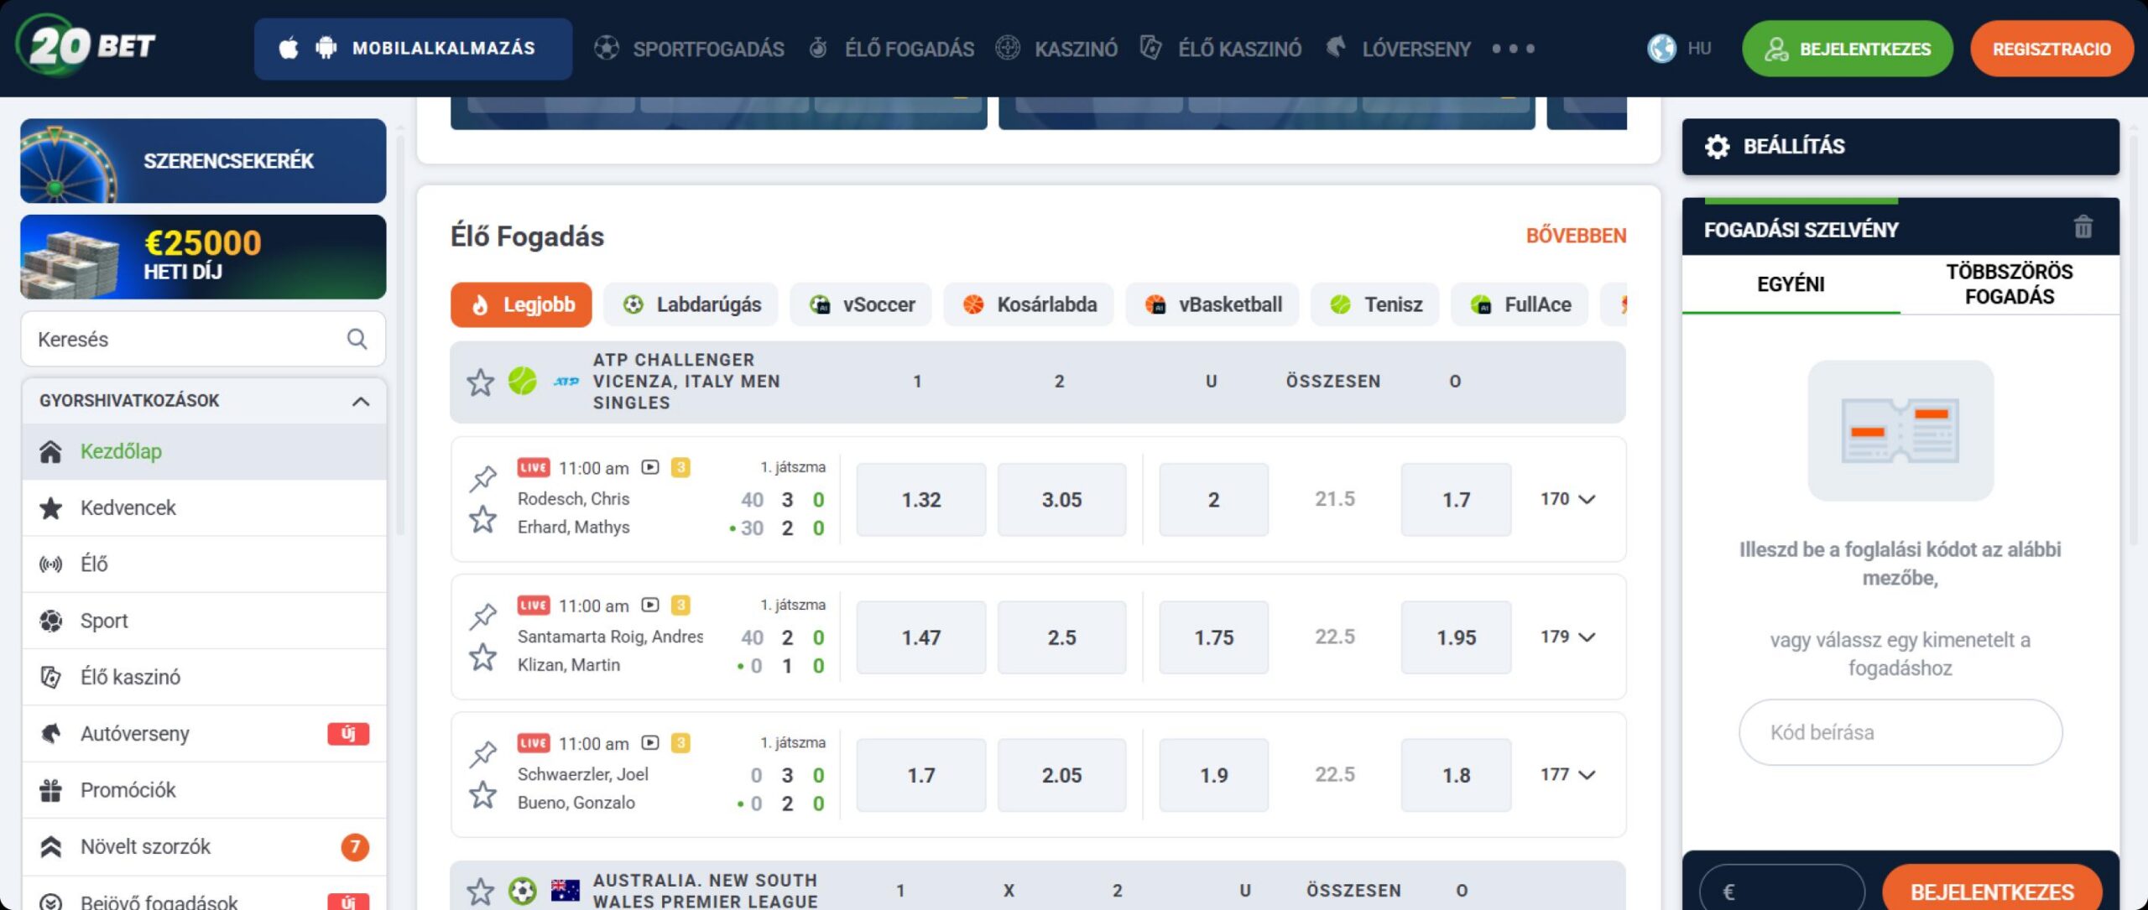Expand 177 markets for Schwaerzler match

(x=1567, y=774)
